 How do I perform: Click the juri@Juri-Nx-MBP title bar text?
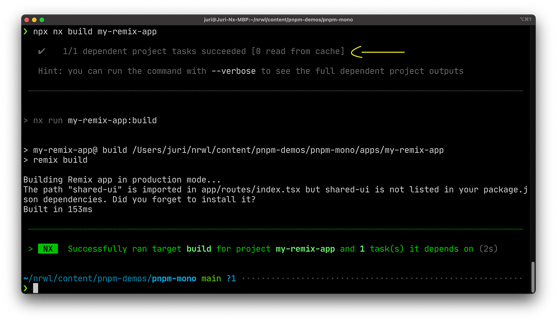[x=278, y=19]
